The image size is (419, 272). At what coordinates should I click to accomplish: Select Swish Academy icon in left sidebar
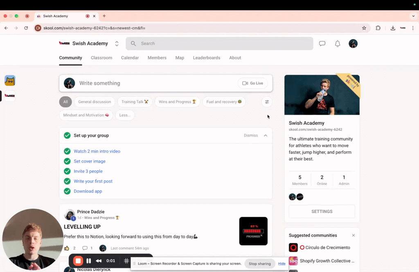pyautogui.click(x=10, y=96)
